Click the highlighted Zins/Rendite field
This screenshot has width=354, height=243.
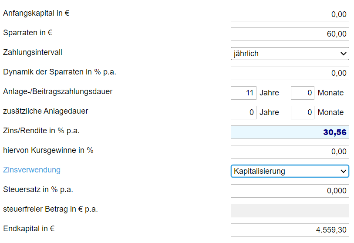[290, 132]
